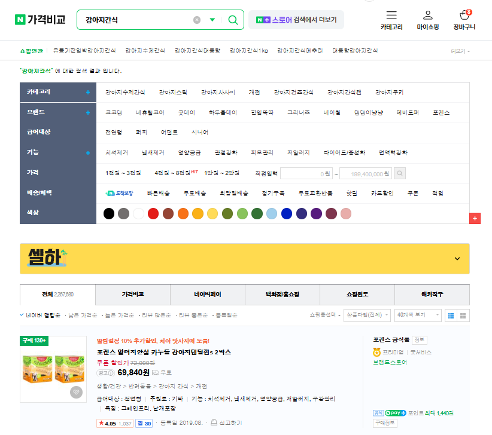Screen dimensions: 492x435
Task: Click the price range search icon
Action: 400,173
